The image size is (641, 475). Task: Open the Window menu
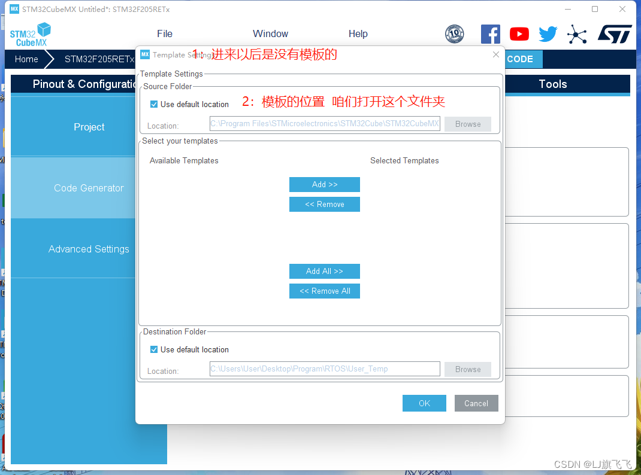(x=270, y=34)
